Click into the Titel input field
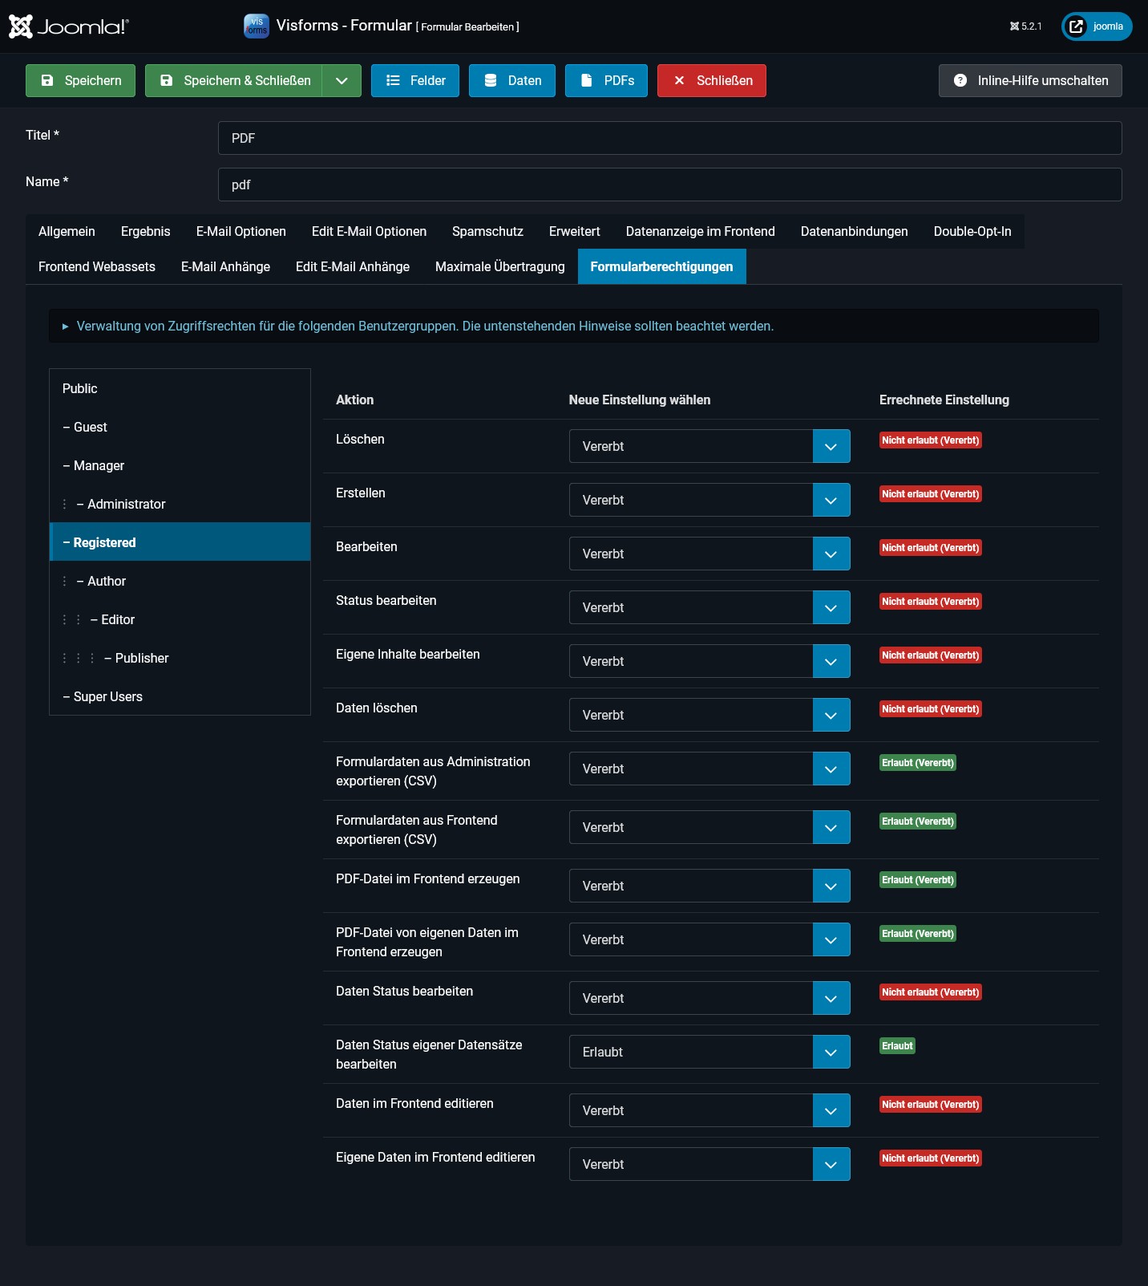1148x1286 pixels. point(669,138)
